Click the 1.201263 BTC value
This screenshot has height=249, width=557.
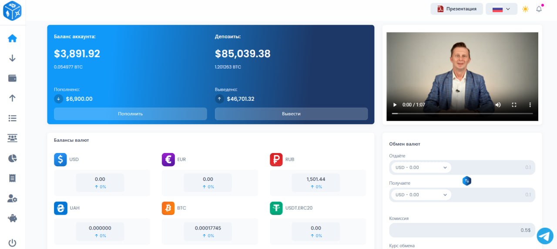[228, 67]
